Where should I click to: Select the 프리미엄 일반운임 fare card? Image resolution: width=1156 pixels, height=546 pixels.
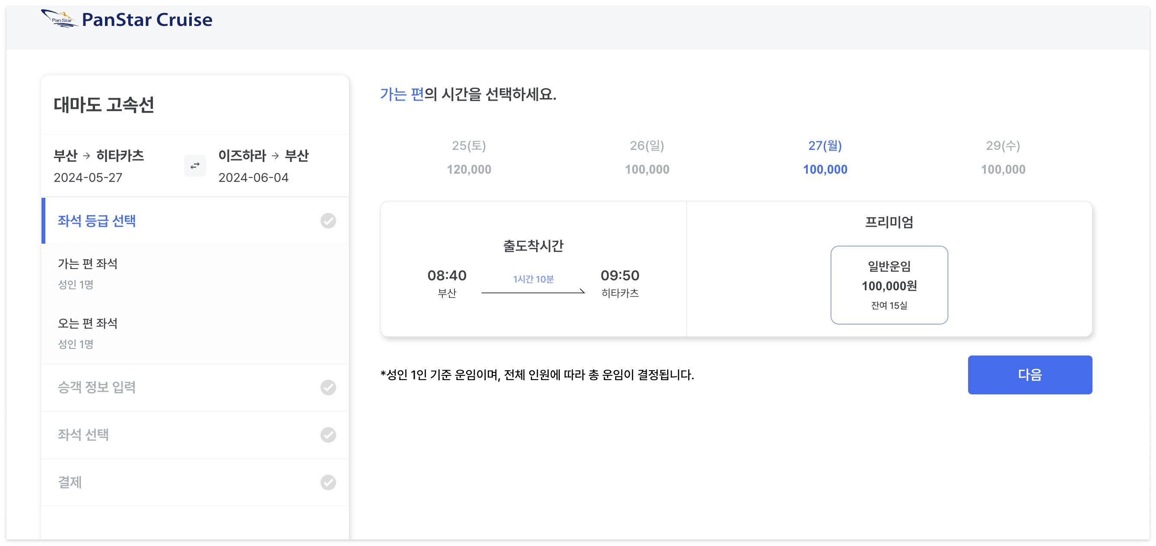click(889, 285)
